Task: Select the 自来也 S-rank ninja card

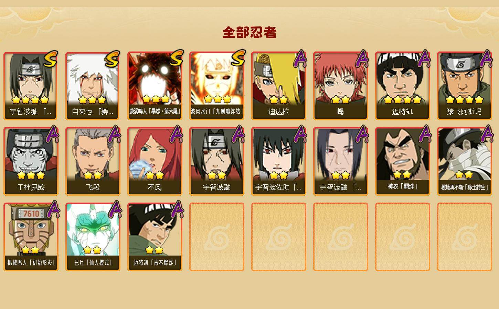Action: point(93,86)
